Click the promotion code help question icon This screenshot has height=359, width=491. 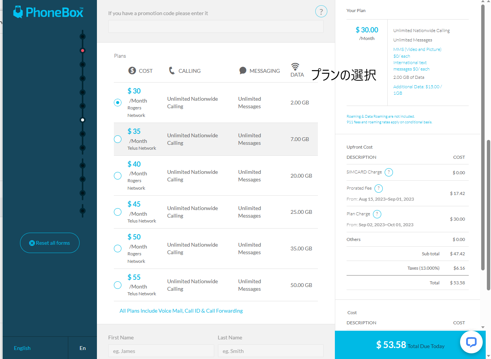[x=321, y=11]
